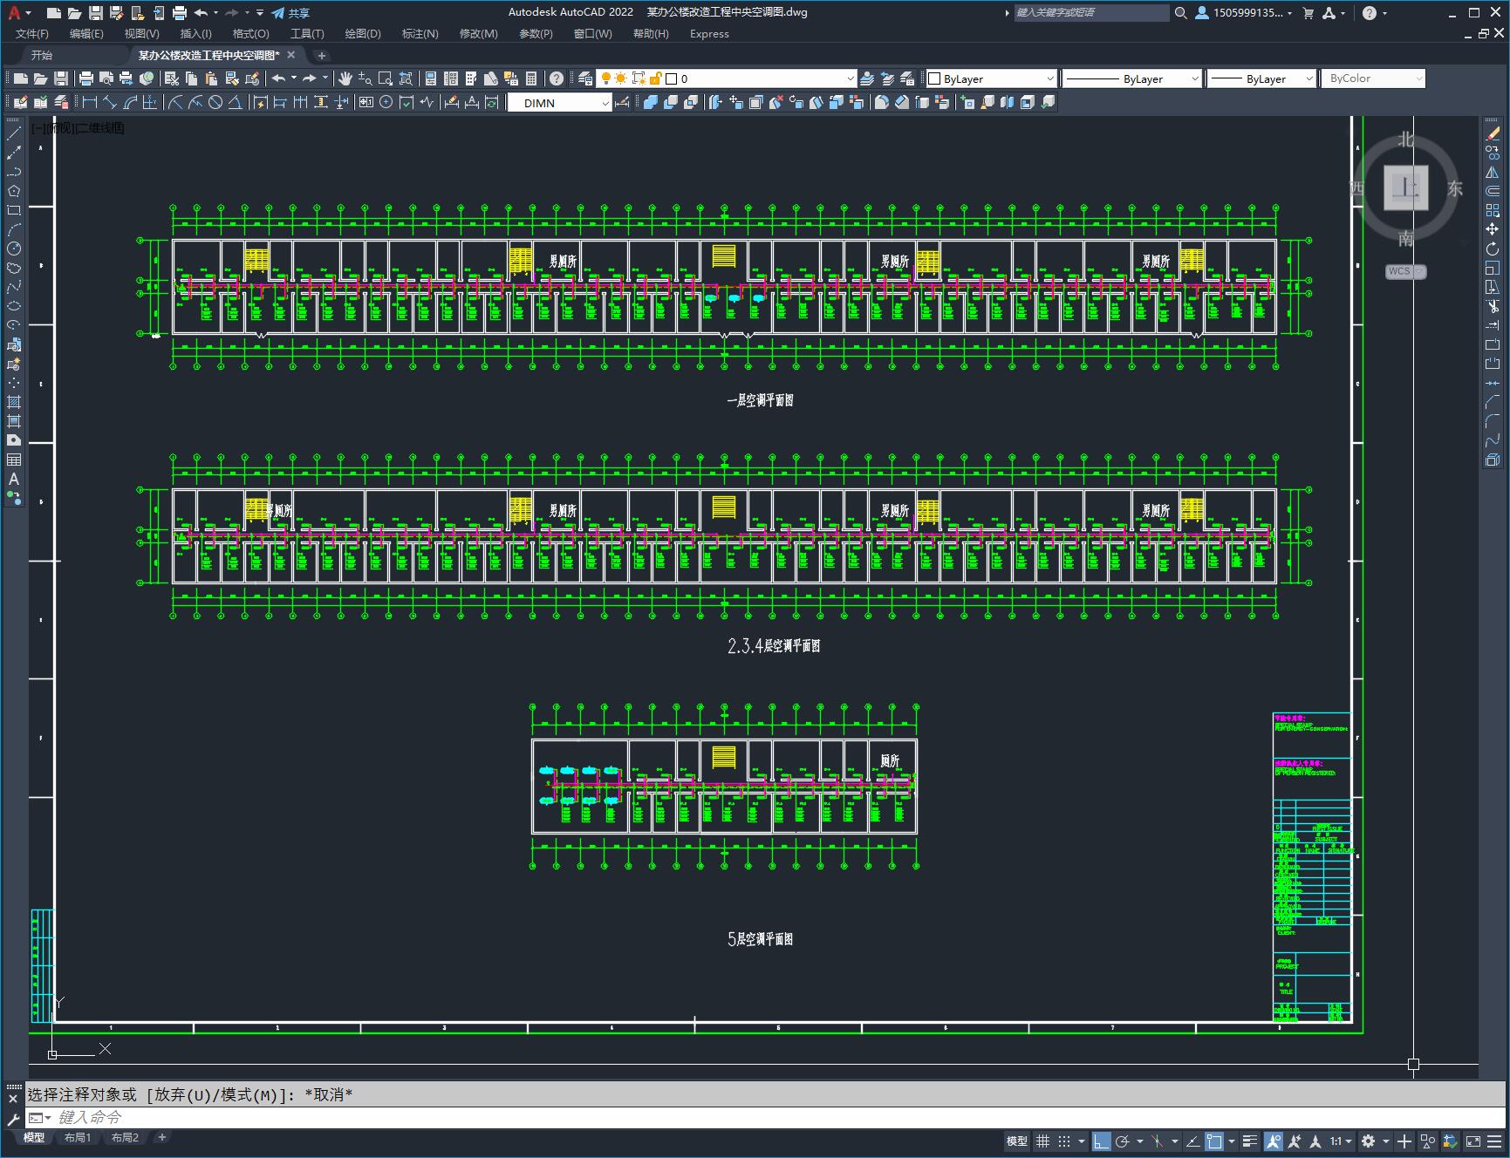Image resolution: width=1510 pixels, height=1158 pixels.
Task: Toggle annotation visibility in status bar
Action: pos(1274,1141)
